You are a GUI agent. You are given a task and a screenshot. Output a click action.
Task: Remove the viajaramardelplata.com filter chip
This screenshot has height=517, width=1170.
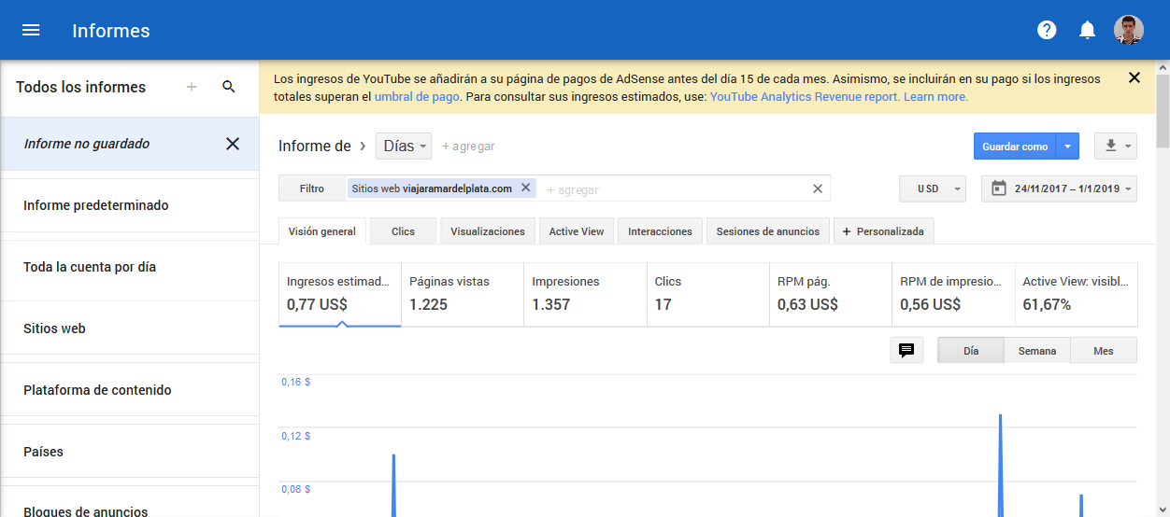[x=525, y=188]
